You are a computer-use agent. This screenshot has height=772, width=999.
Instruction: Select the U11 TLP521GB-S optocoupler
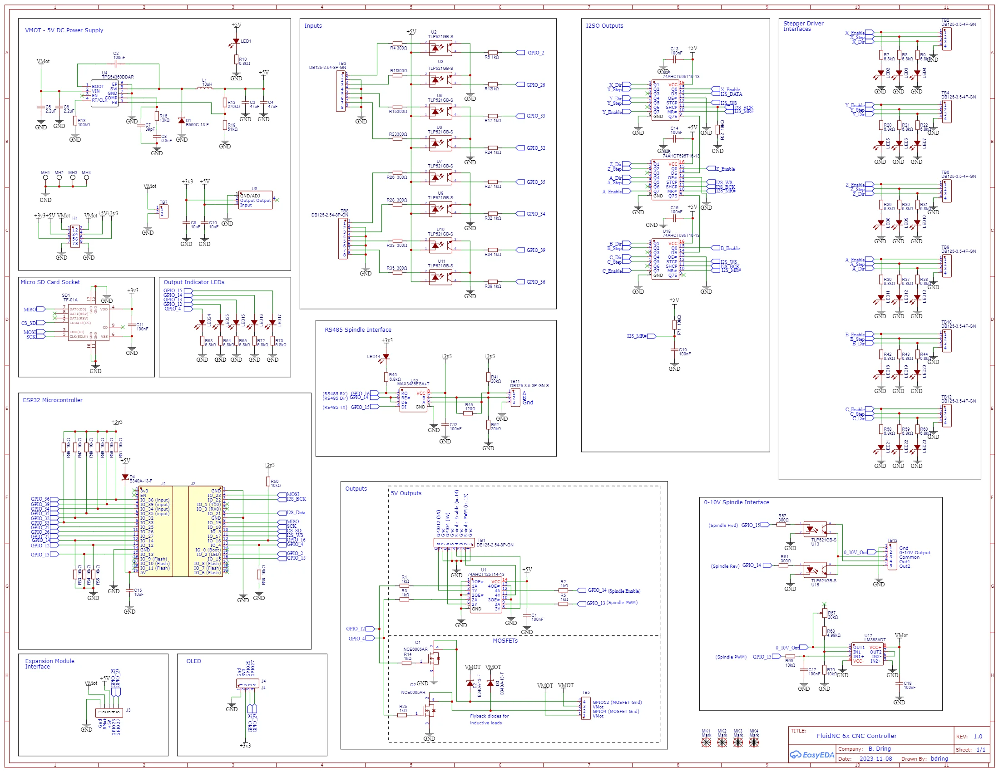[440, 277]
